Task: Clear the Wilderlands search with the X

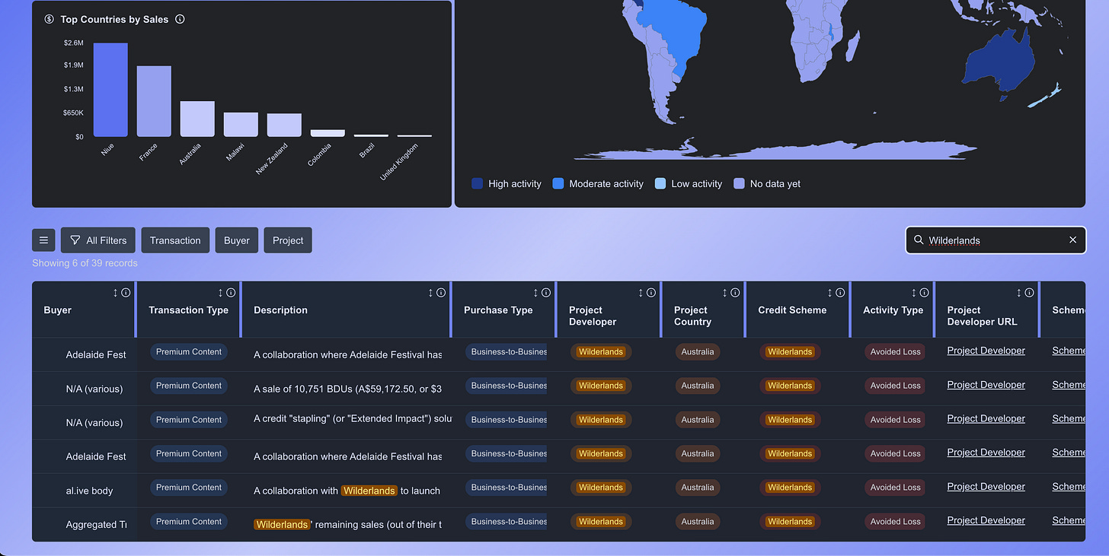Action: [x=1072, y=240]
